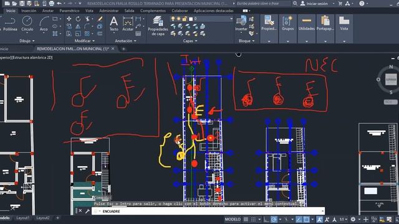This screenshot has width=399, height=224.
Task: Insert a table from Anotación panel
Action: pos(138,34)
